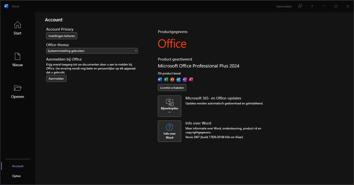Go to the Openen page
The height and width of the screenshot is (185, 354).
click(x=17, y=92)
